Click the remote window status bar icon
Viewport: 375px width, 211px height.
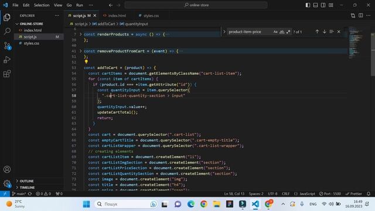5,194
